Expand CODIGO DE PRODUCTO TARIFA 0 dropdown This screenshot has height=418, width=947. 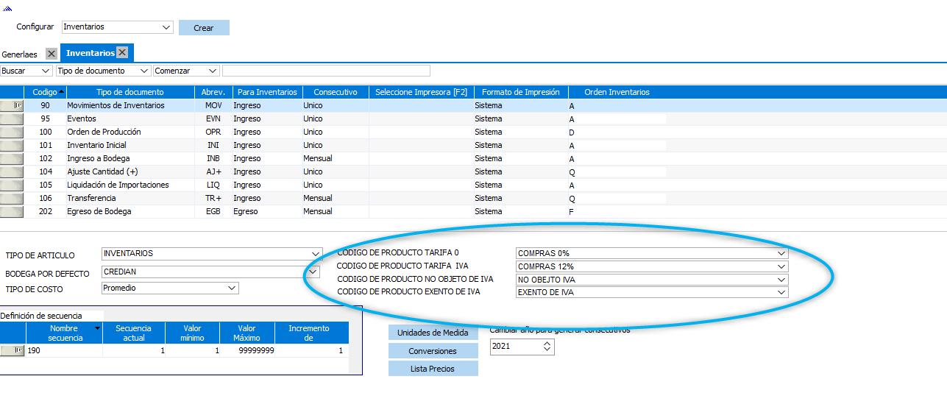pyautogui.click(x=781, y=253)
